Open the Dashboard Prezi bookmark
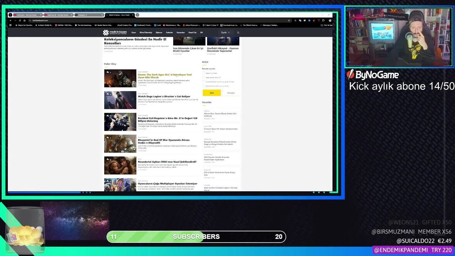 (143, 25)
